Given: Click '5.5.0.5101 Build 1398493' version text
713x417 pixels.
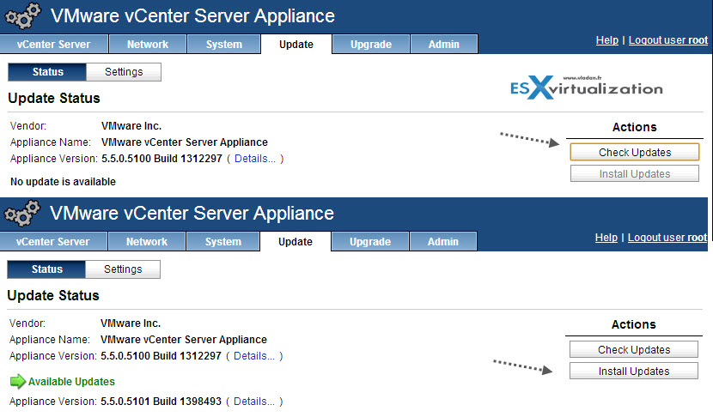Looking at the screenshot, I should [161, 401].
